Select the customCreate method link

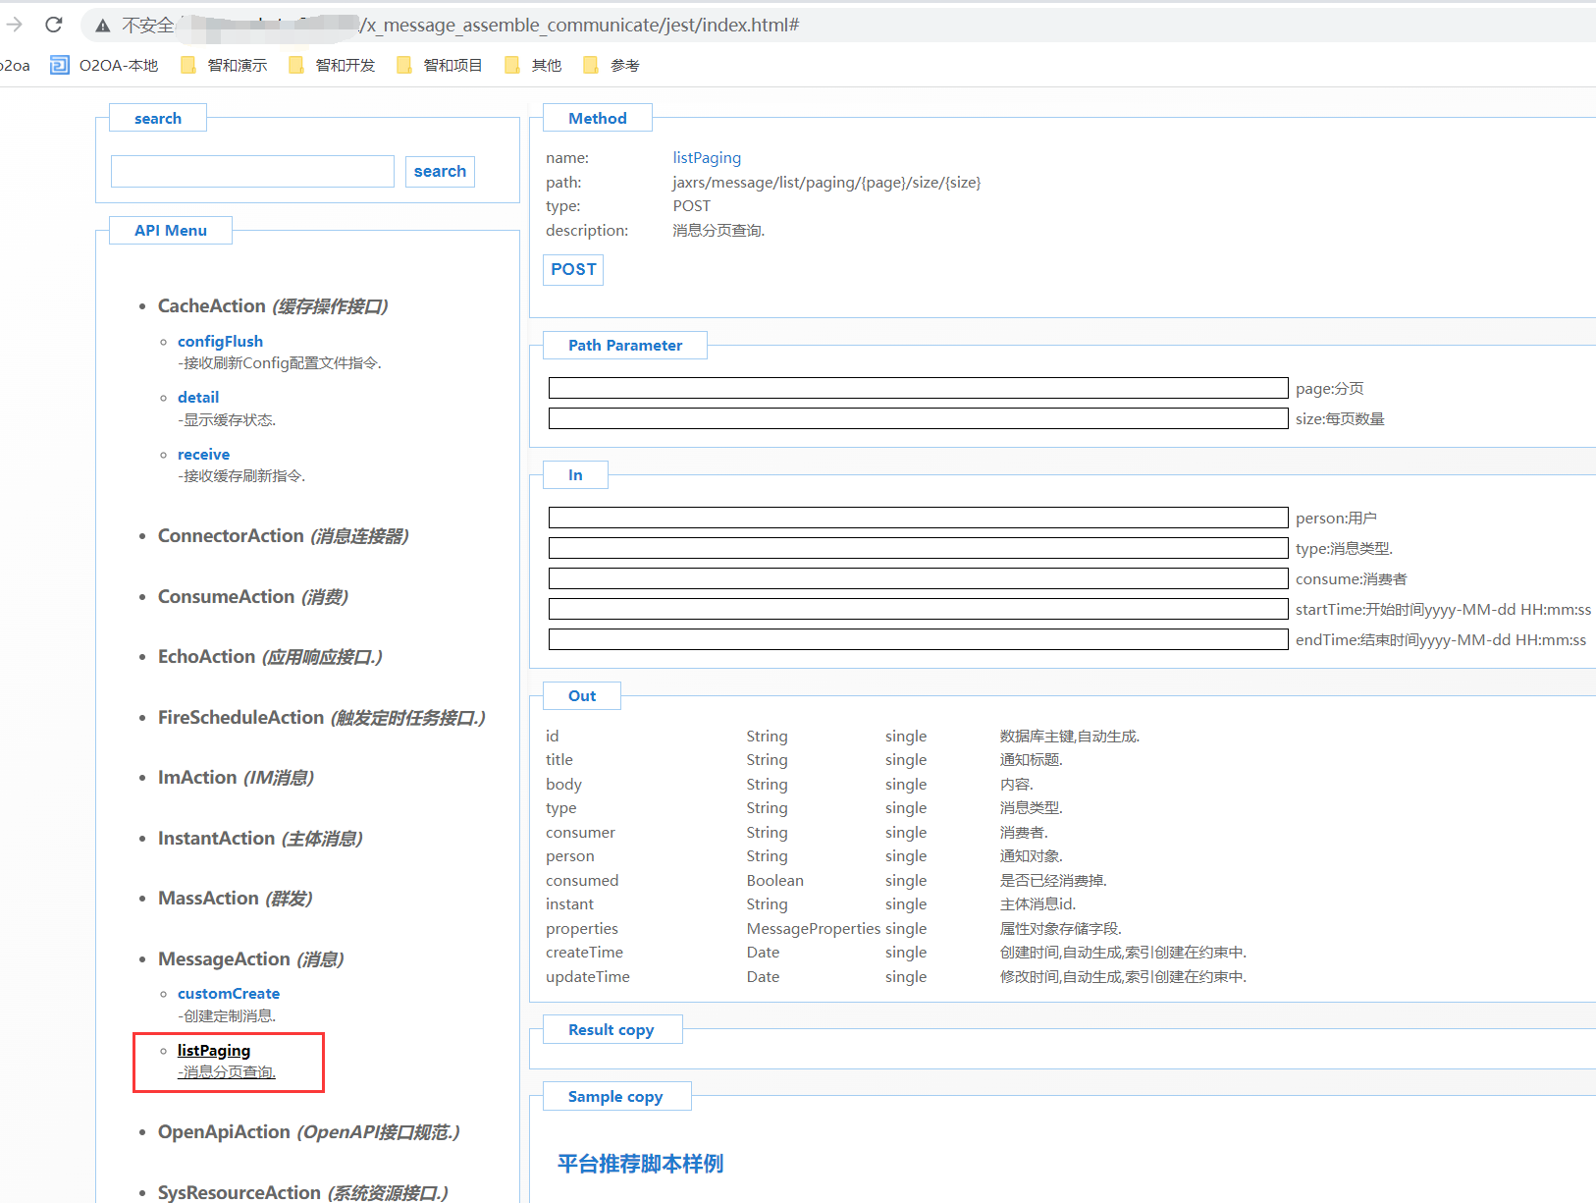[x=229, y=994]
